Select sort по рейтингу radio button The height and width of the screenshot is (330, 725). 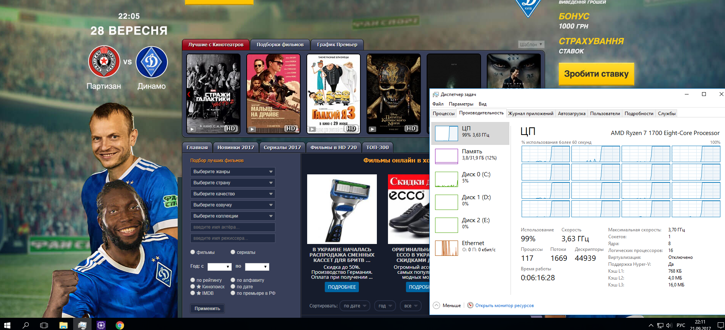(x=193, y=280)
